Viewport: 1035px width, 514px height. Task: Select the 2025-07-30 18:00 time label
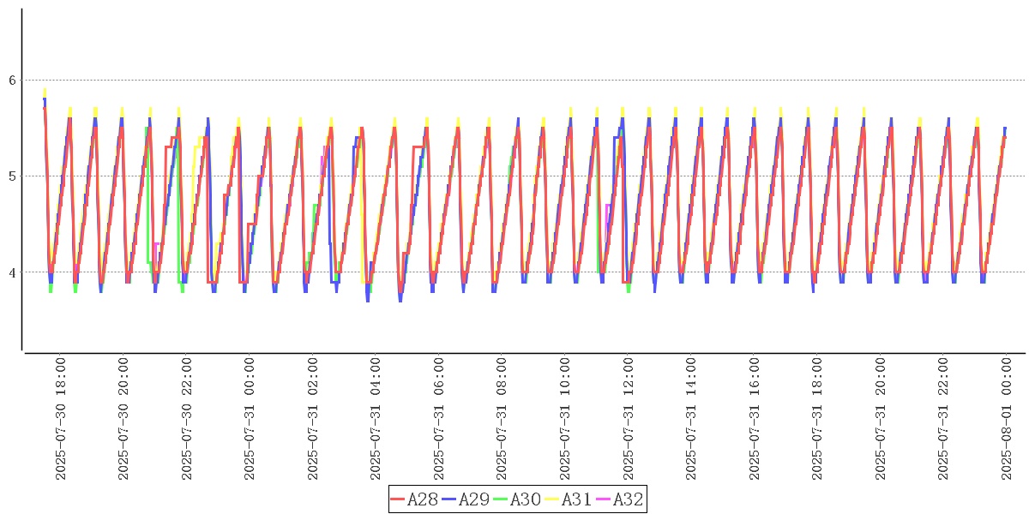click(x=60, y=419)
